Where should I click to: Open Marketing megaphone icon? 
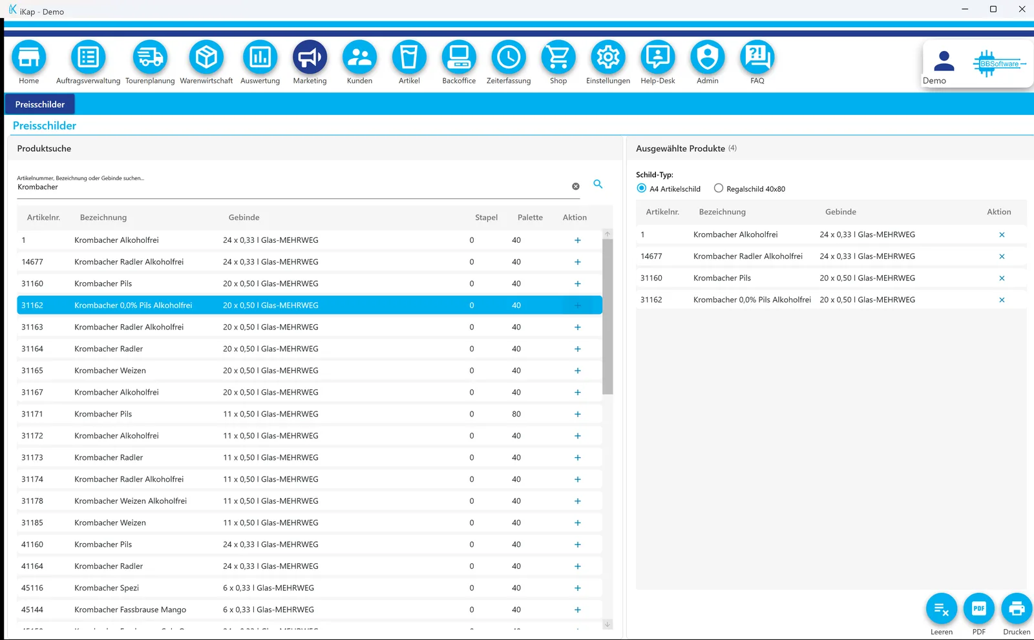point(310,57)
